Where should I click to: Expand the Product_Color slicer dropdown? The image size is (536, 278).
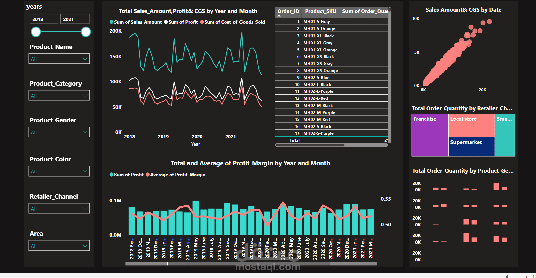click(x=59, y=171)
